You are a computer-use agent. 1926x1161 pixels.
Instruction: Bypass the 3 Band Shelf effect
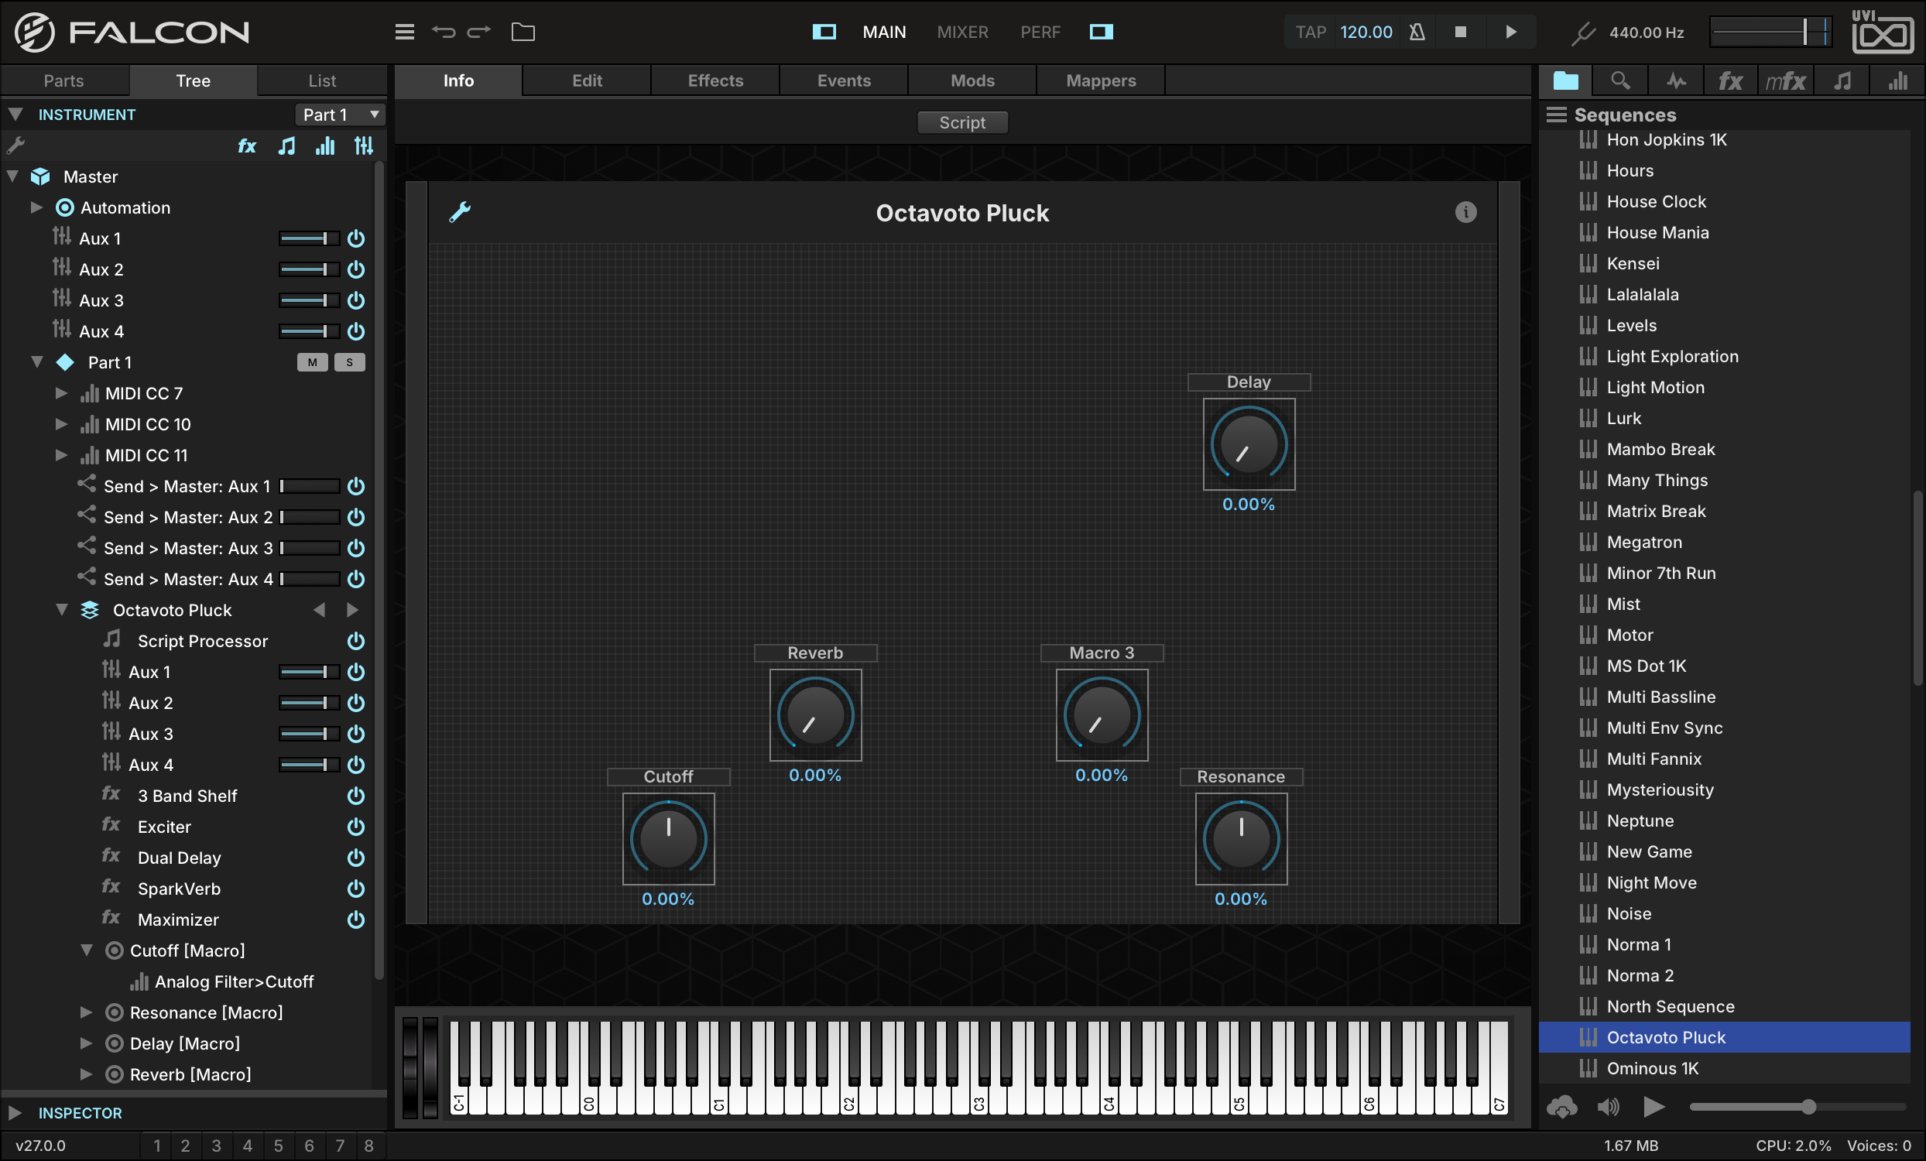[x=355, y=796]
